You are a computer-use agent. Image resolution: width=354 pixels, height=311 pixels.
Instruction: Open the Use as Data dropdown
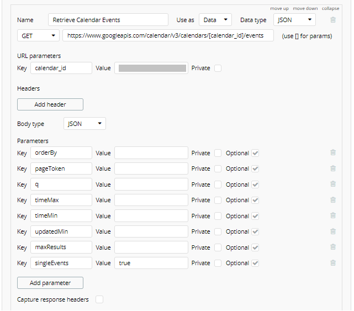[x=215, y=20]
